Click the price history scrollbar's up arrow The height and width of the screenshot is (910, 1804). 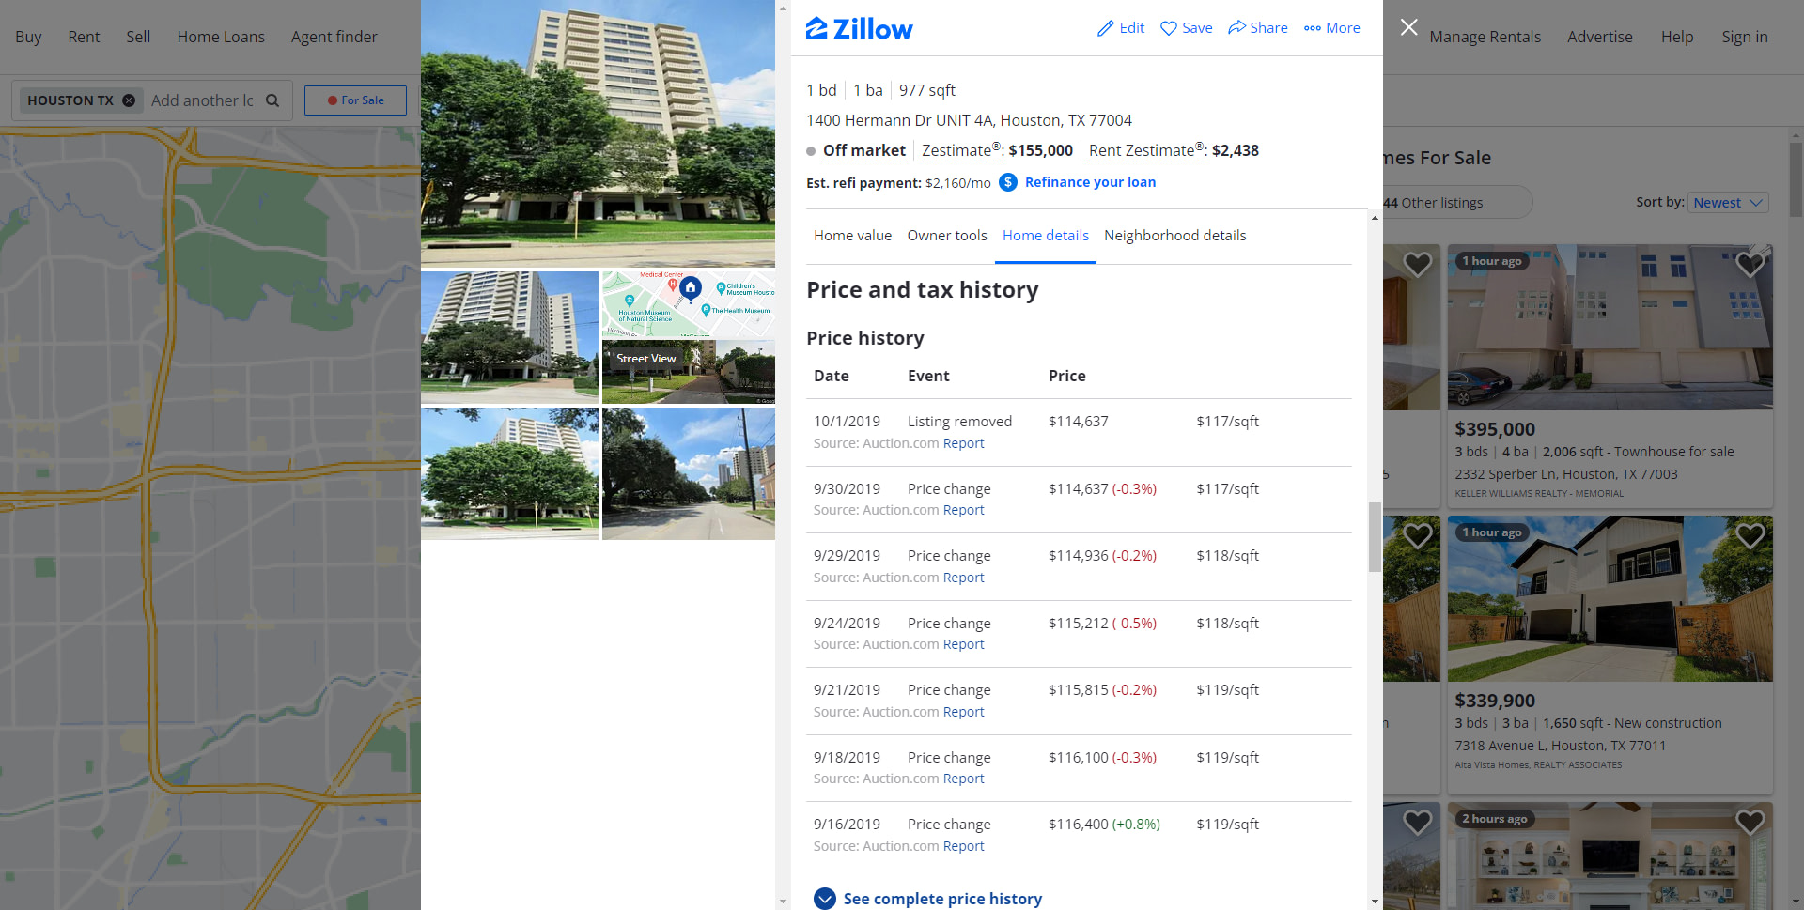point(1375,218)
